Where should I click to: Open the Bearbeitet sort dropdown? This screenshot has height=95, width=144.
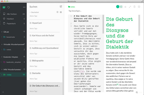coord(34,12)
